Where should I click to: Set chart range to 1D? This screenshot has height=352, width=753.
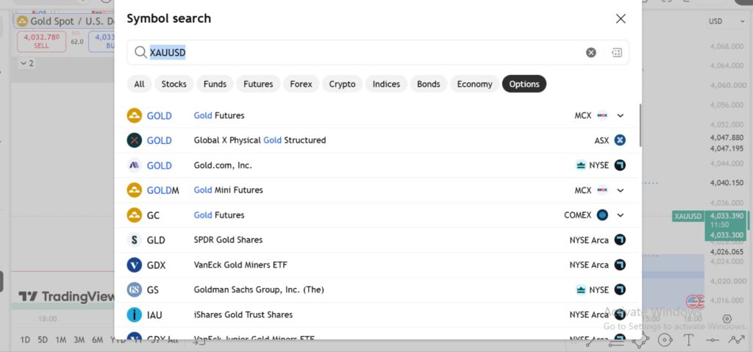25,340
